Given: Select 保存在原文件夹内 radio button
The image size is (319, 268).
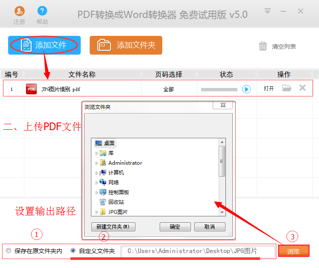Looking at the screenshot, I should pyautogui.click(x=9, y=251).
